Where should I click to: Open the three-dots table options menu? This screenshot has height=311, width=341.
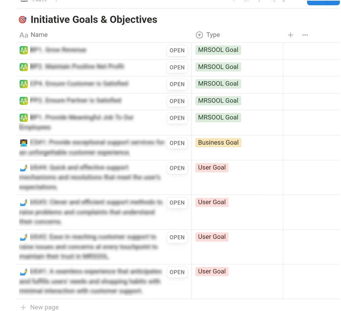[x=305, y=35]
